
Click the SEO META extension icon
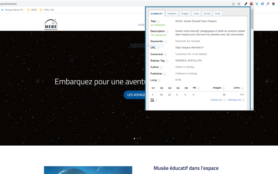tap(251, 4)
